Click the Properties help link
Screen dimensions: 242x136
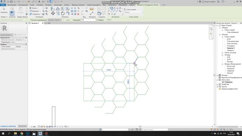pyautogui.click(x=8, y=126)
